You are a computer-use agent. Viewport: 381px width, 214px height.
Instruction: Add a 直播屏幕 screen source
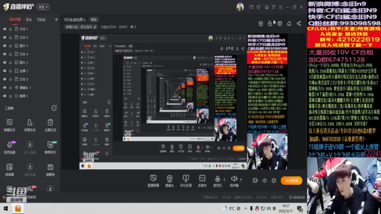[153, 181]
